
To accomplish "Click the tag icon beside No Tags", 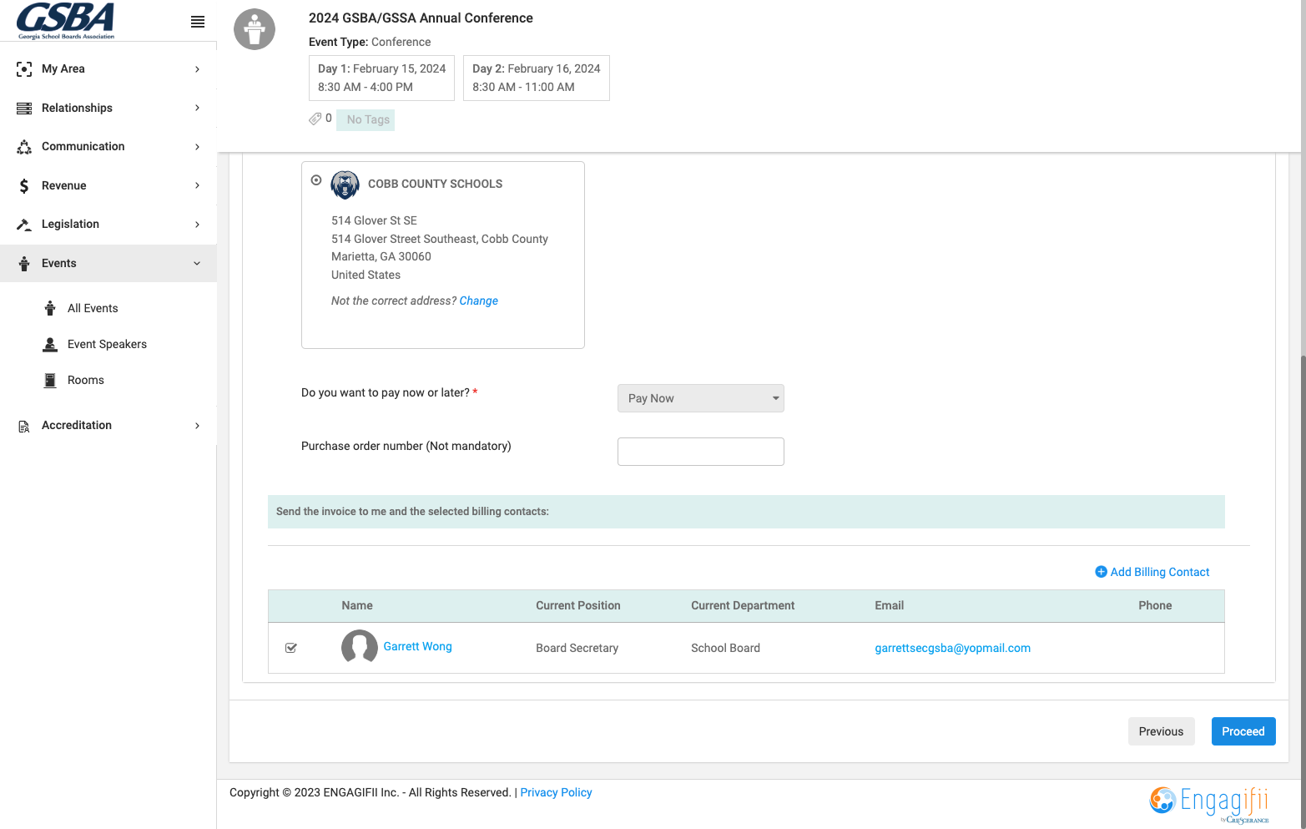I will point(315,119).
